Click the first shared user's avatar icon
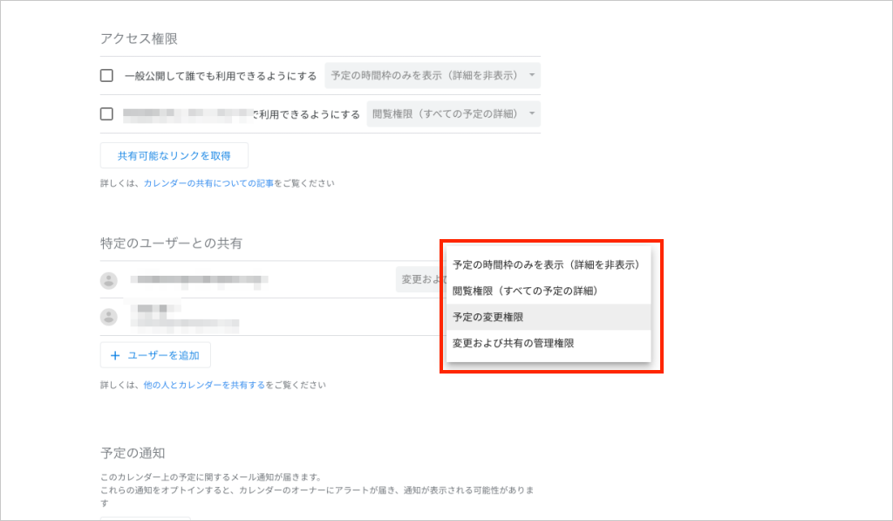 pyautogui.click(x=109, y=280)
